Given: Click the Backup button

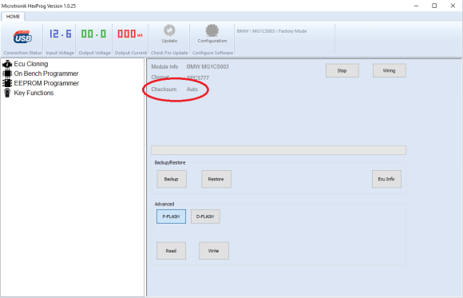Looking at the screenshot, I should point(172,179).
